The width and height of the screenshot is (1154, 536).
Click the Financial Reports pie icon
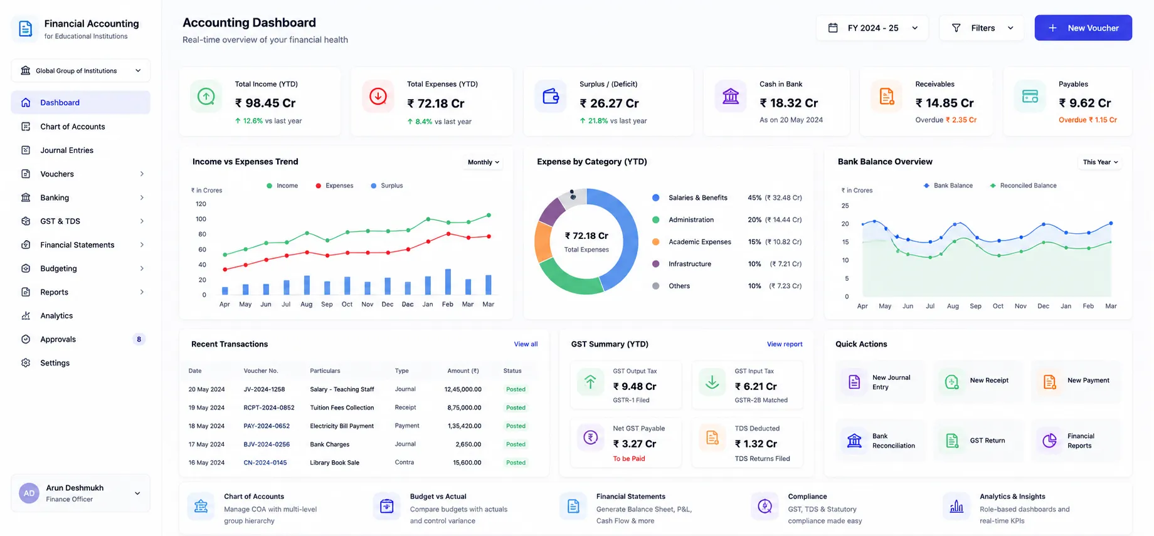(1049, 441)
